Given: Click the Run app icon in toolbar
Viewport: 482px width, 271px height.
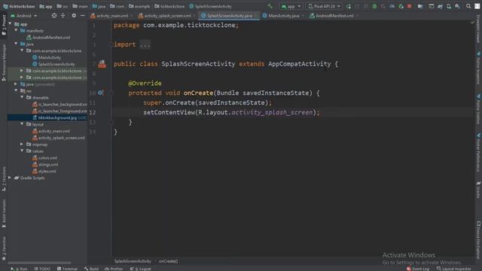Looking at the screenshot, I should pyautogui.click(x=348, y=6).
